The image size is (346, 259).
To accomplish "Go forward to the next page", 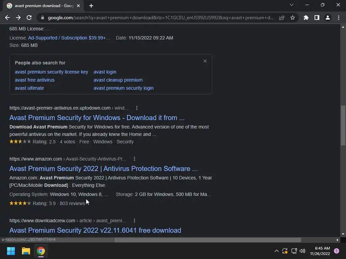I will click(18, 18).
